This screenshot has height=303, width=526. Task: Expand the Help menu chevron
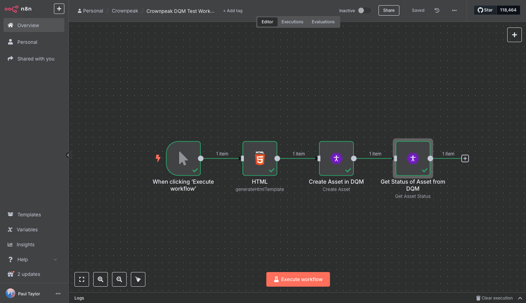coord(55,260)
